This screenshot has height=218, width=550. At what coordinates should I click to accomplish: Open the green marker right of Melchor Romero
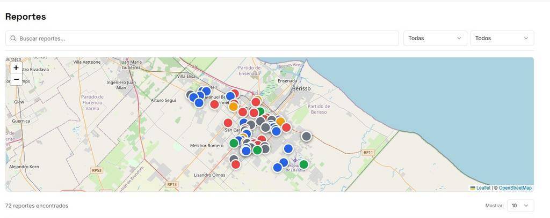234,143
